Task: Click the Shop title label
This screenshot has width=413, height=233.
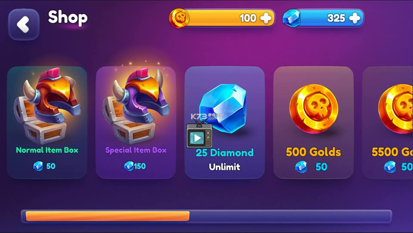Action: click(68, 18)
